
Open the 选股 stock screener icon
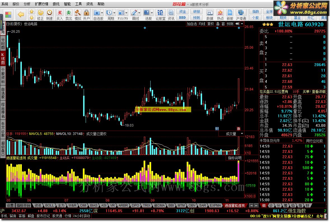(x=146, y=13)
